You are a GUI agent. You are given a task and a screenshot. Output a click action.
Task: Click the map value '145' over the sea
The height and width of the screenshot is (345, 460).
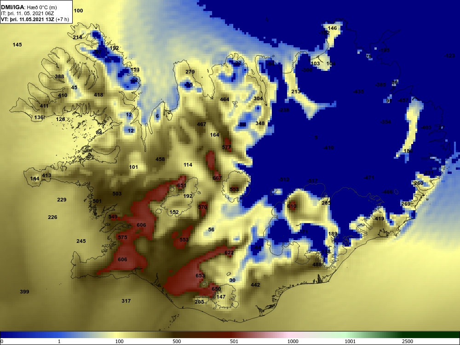coord(17,45)
